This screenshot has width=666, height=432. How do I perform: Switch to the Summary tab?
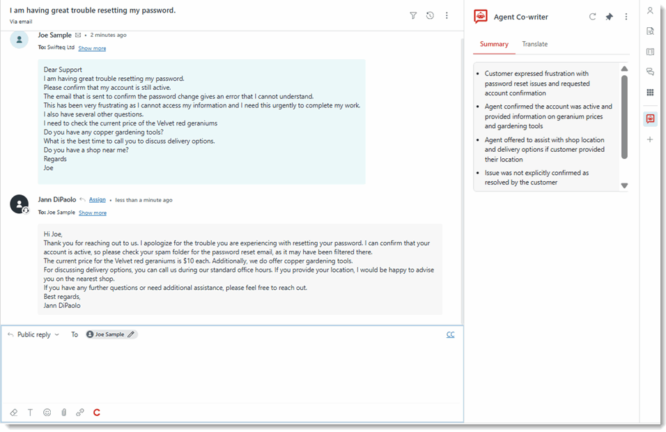click(x=494, y=44)
